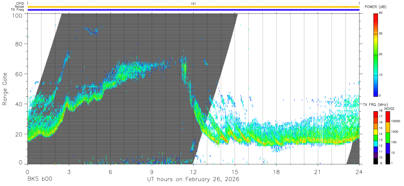
Task: Click the 9 hour tick on time axis
Action: click(152, 172)
